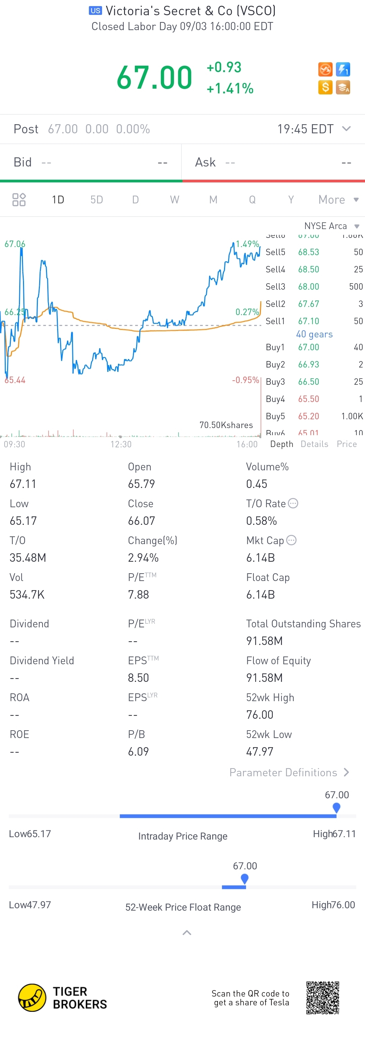Tap the Tesla share QR code
The height and width of the screenshot is (1049, 365).
coord(323,998)
